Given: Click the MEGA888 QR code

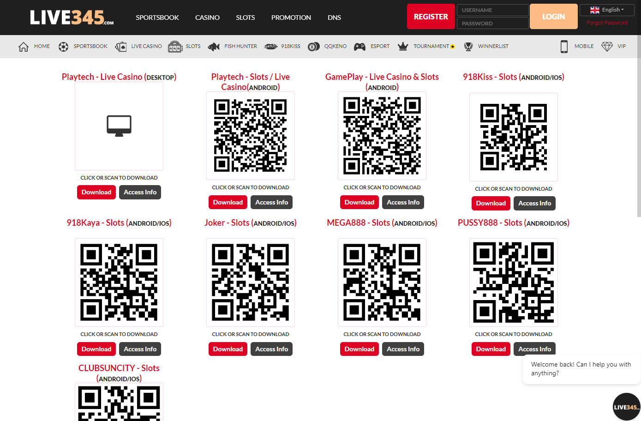Looking at the screenshot, I should (x=382, y=283).
